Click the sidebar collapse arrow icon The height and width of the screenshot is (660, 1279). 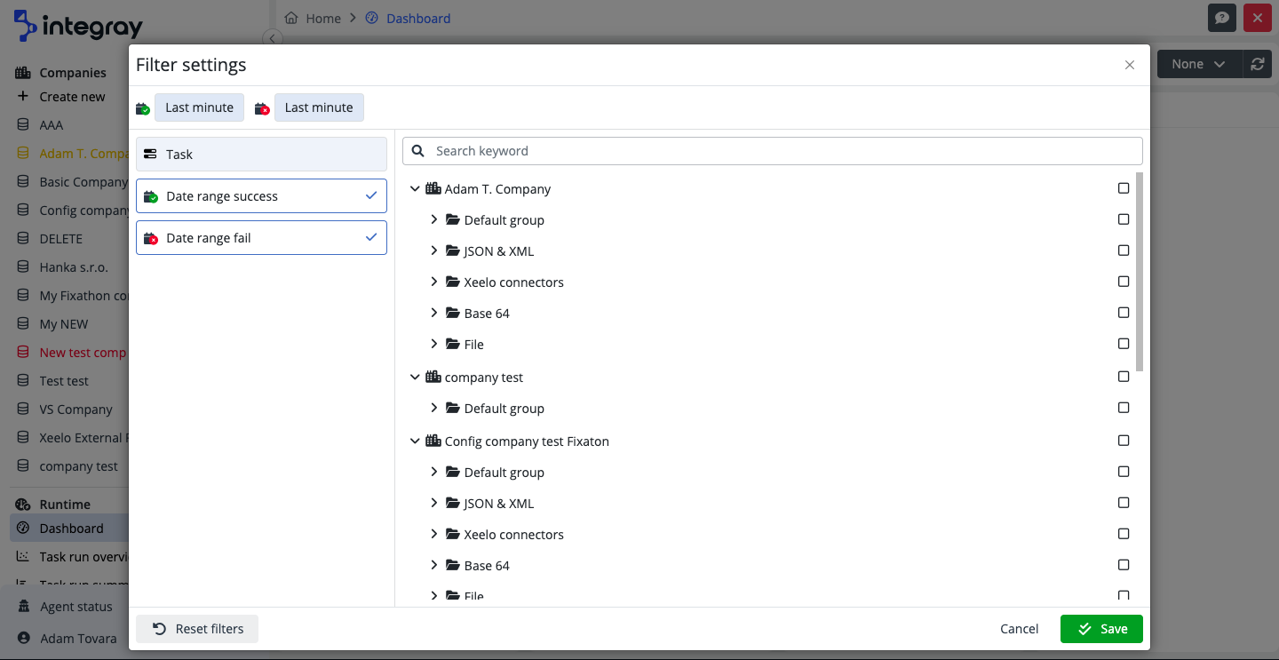[x=273, y=38]
